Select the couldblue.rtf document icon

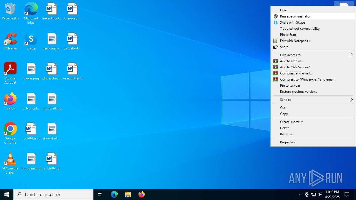(x=31, y=132)
